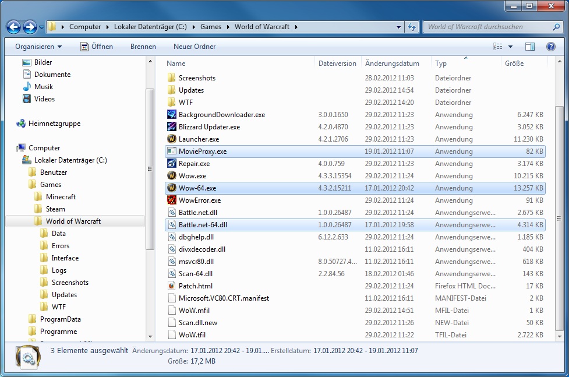Select Launcher.exe icon
The width and height of the screenshot is (569, 377).
[172, 139]
